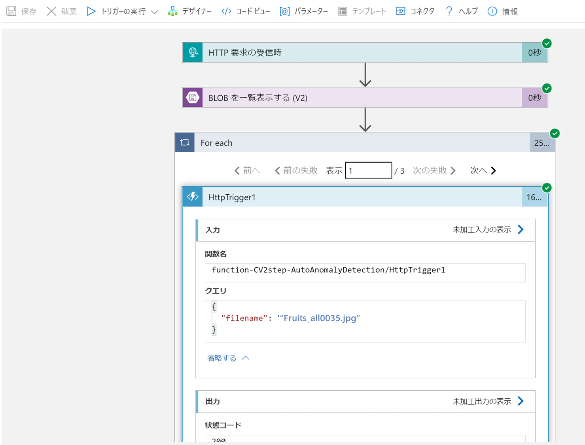This screenshot has height=445, width=585.
Task: Click the 未加工入力の表示 link
Action: pos(488,229)
